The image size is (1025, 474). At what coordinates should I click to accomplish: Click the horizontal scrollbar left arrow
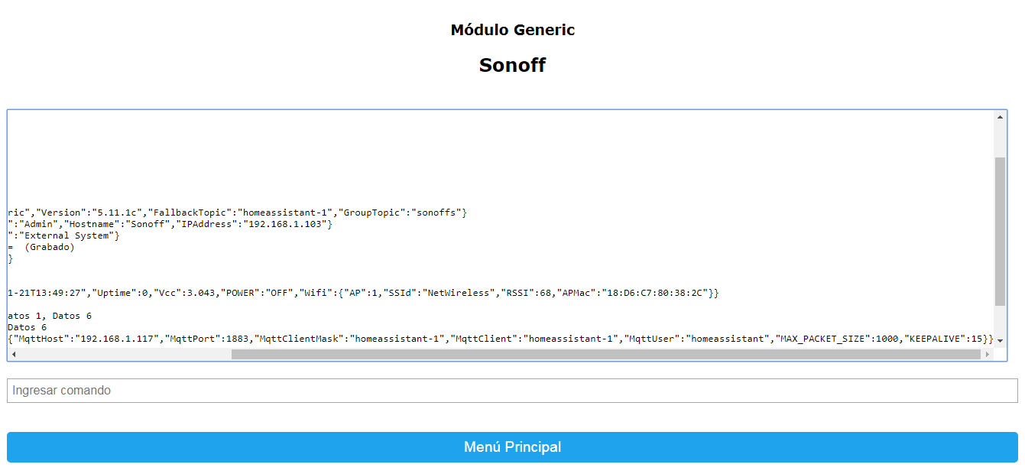tap(11, 354)
